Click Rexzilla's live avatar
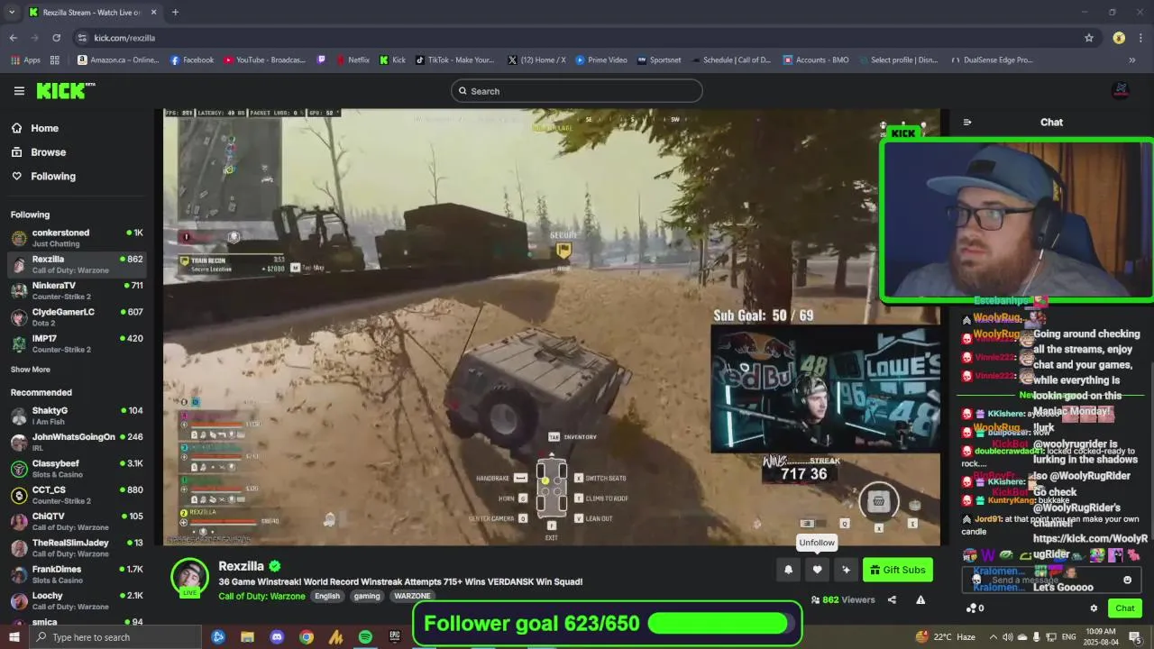Screen dimensions: 1154x649 pyautogui.click(x=190, y=578)
